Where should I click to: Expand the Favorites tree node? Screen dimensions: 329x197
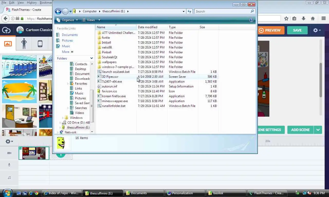[68, 84]
